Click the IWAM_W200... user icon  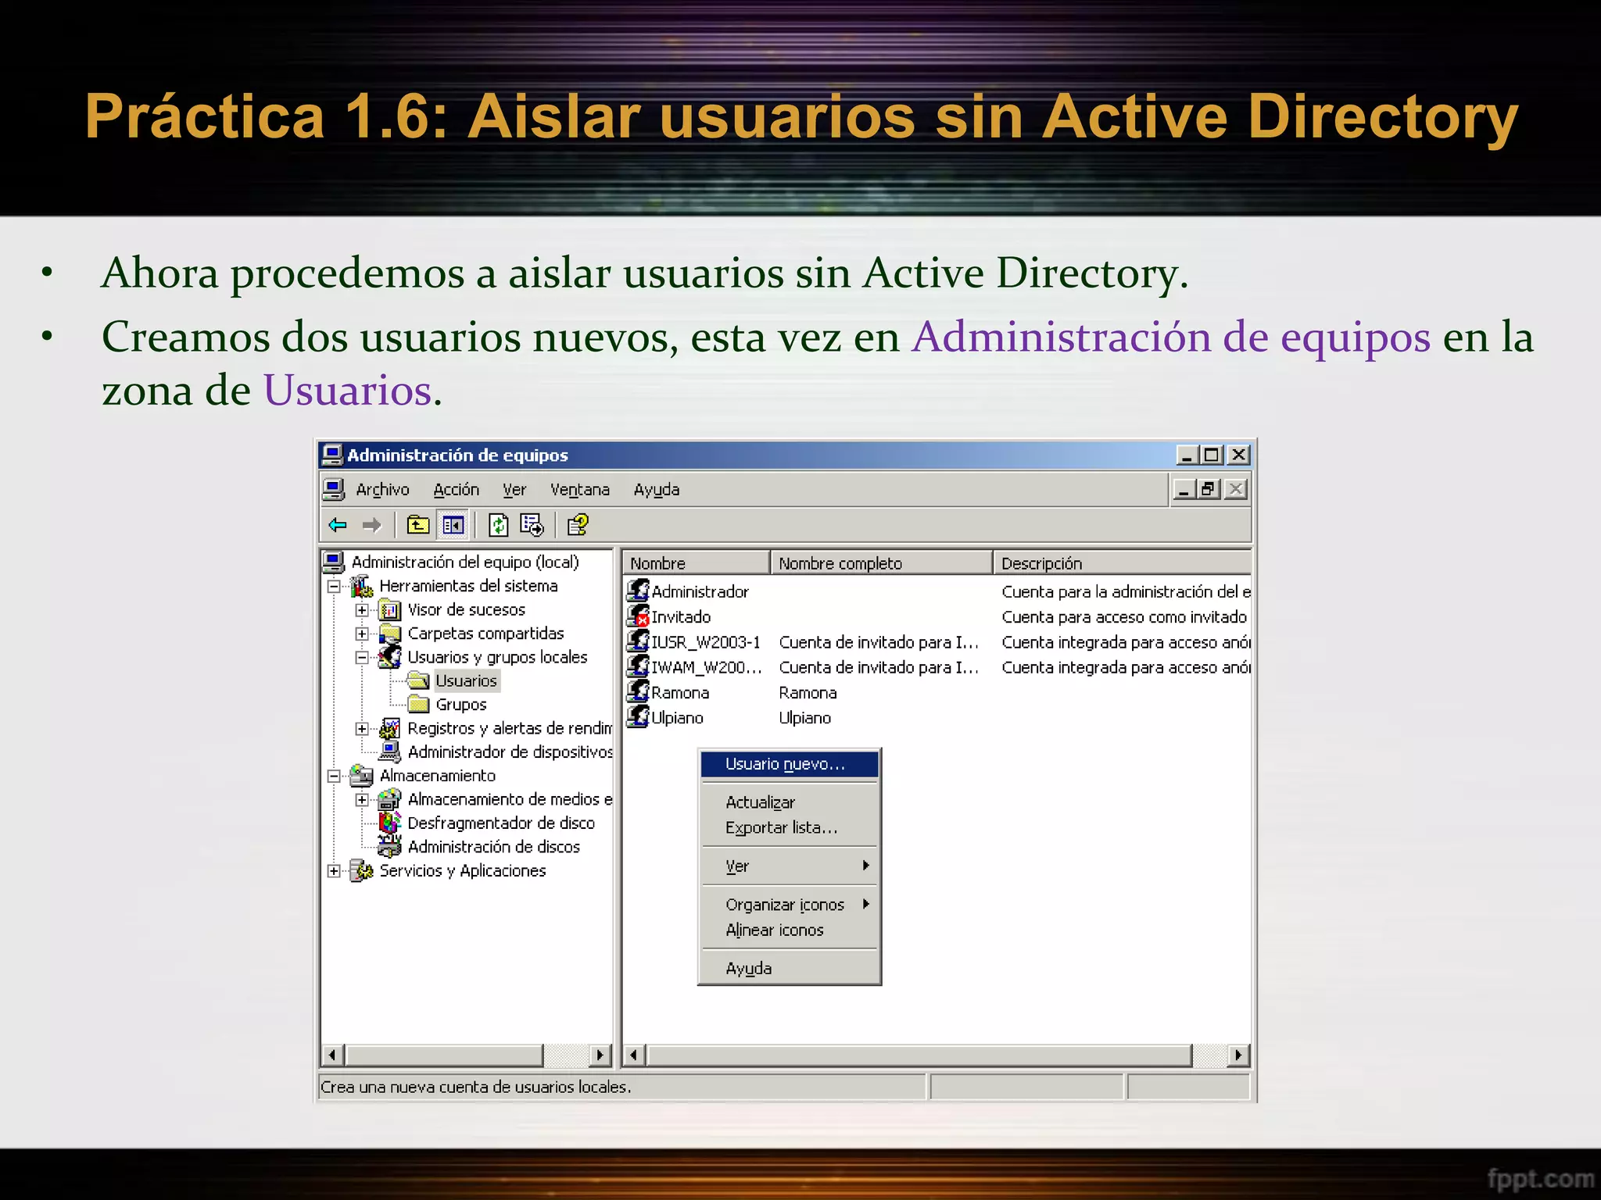638,666
